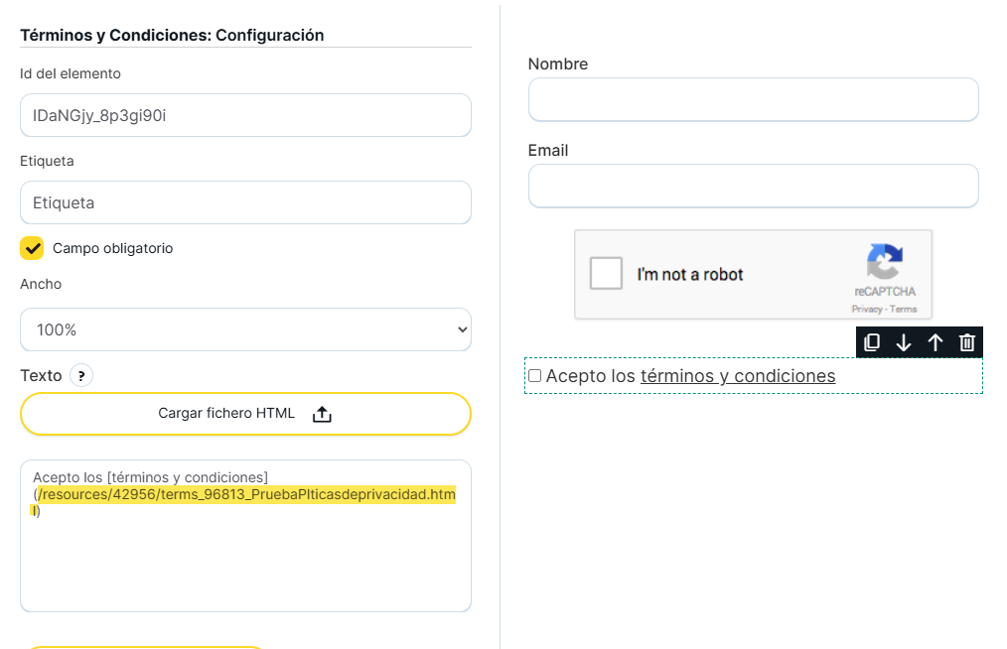The height and width of the screenshot is (649, 1007).
Task: Focus the Etiqueta input field
Action: (x=245, y=202)
